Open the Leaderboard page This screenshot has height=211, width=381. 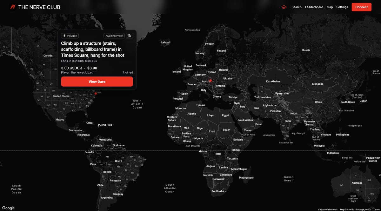pos(314,7)
